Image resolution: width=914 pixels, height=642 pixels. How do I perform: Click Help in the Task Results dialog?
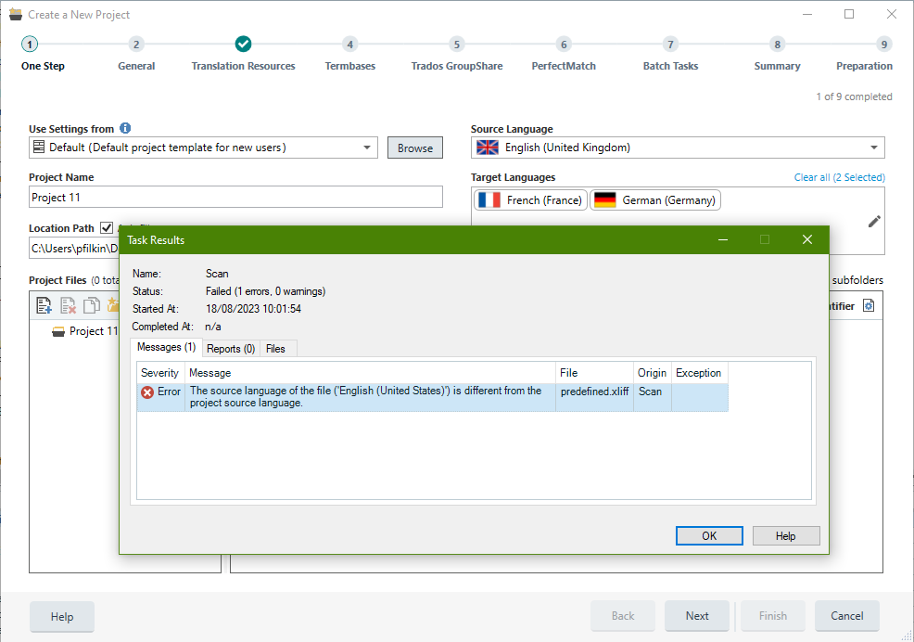[786, 536]
